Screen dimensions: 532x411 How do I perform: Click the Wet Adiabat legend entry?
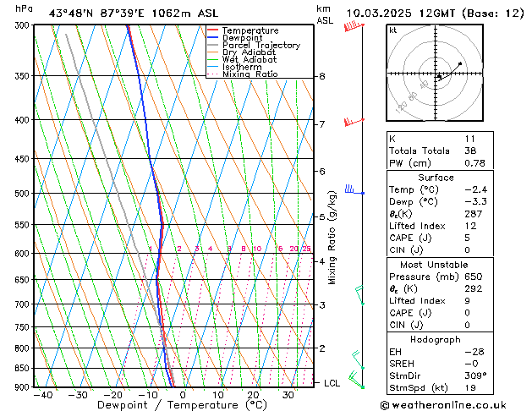pyautogui.click(x=242, y=59)
